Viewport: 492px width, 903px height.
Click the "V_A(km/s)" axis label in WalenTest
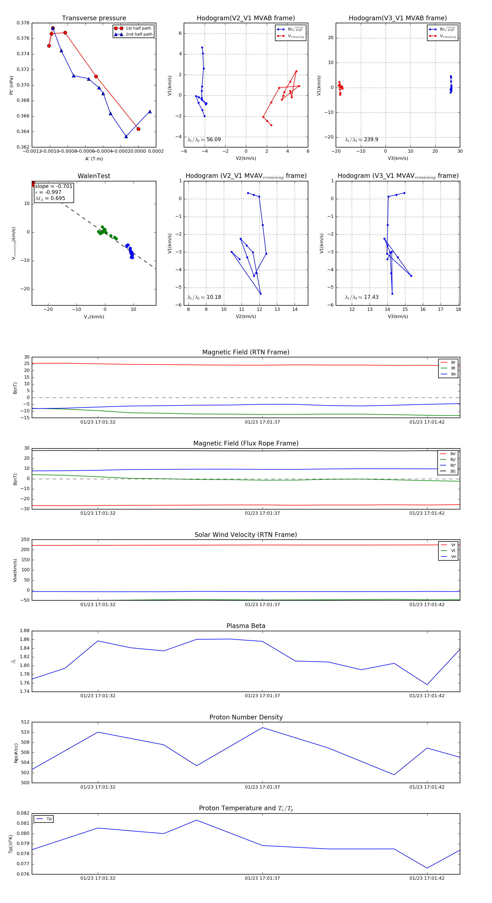pyautogui.click(x=94, y=317)
